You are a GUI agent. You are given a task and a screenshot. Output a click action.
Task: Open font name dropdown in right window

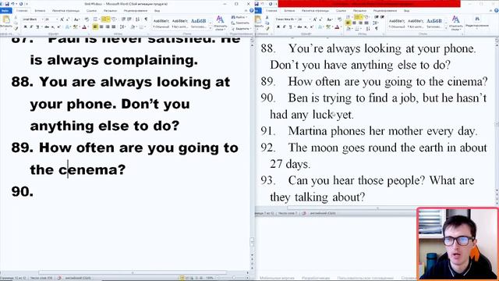point(296,19)
